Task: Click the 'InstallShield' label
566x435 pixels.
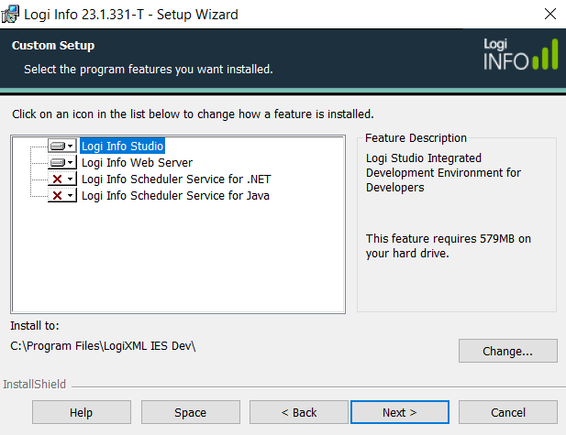Action: (34, 385)
